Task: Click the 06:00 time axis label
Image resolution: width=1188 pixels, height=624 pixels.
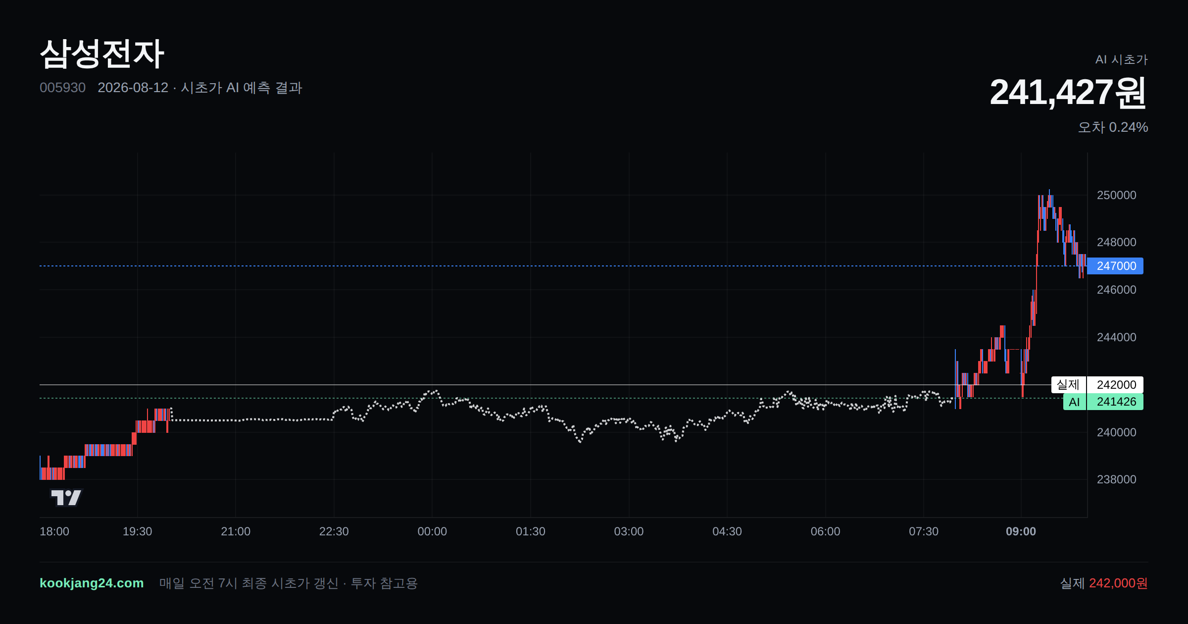Action: (x=825, y=531)
